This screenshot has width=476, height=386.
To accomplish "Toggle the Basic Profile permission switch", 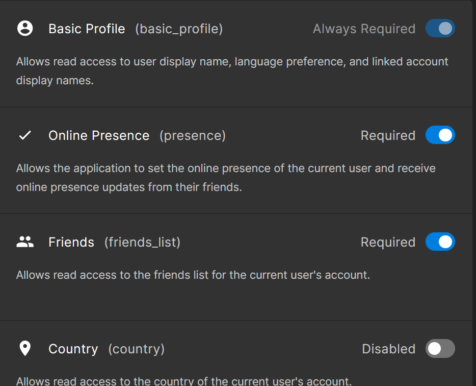I will click(x=440, y=29).
